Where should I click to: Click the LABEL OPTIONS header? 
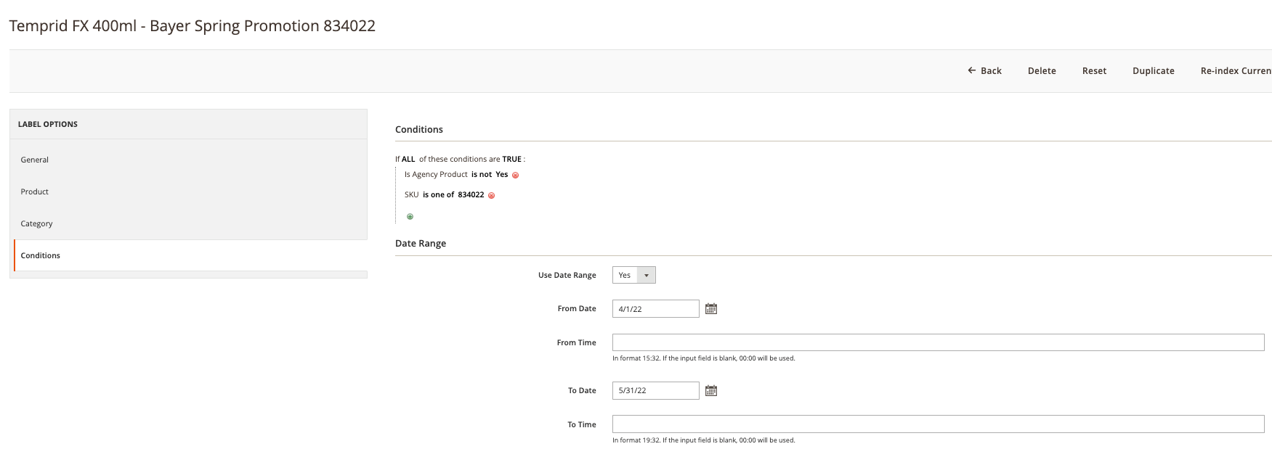point(48,124)
